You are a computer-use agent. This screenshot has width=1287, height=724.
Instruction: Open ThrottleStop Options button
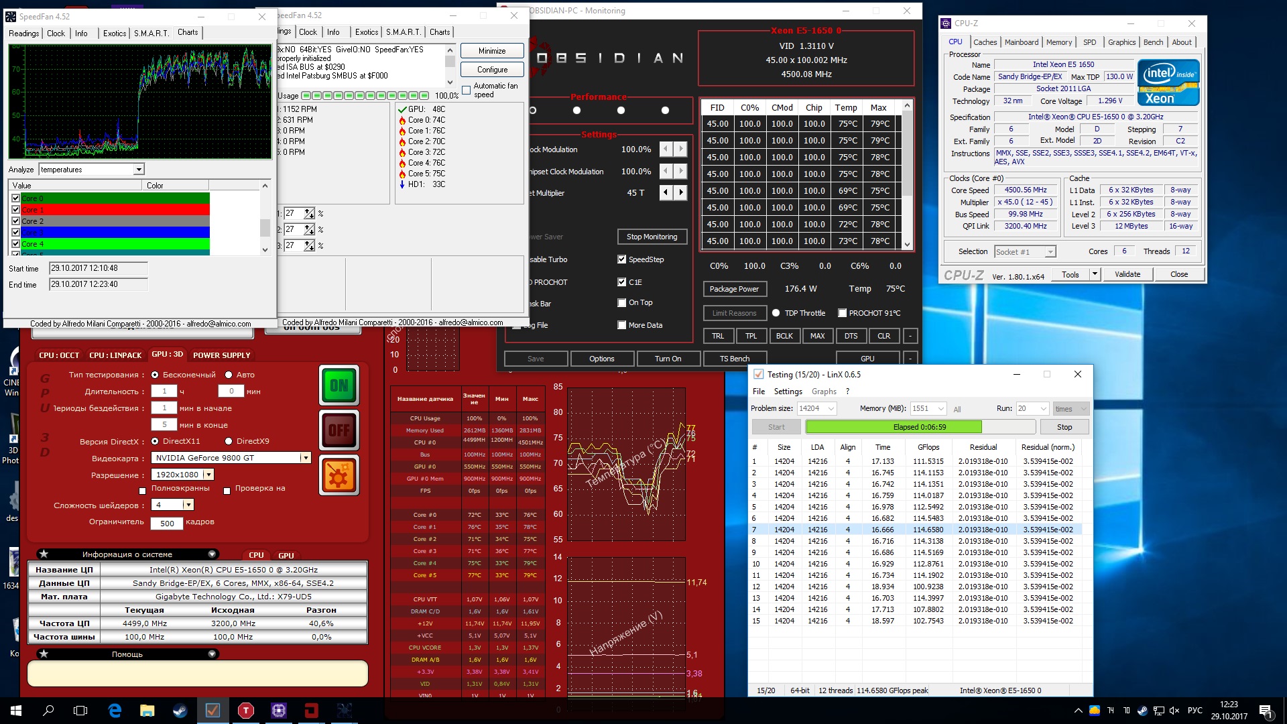click(602, 359)
